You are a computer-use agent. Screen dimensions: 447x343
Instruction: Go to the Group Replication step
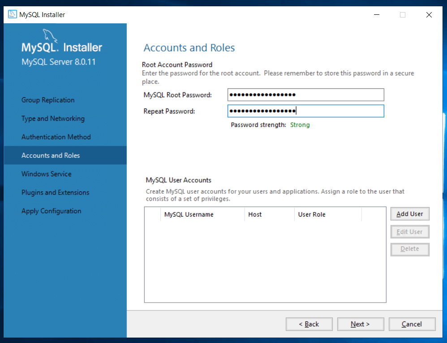click(48, 100)
